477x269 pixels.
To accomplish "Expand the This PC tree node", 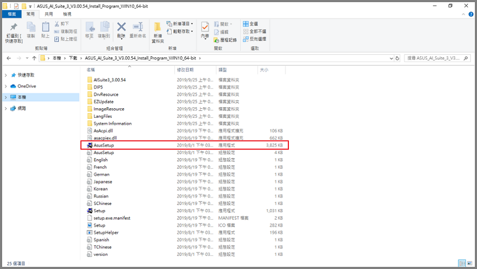I will (6, 97).
